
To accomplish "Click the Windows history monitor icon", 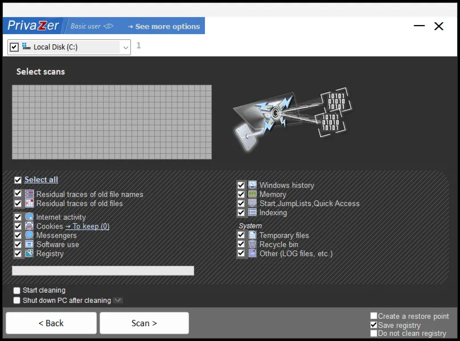I will (x=252, y=185).
